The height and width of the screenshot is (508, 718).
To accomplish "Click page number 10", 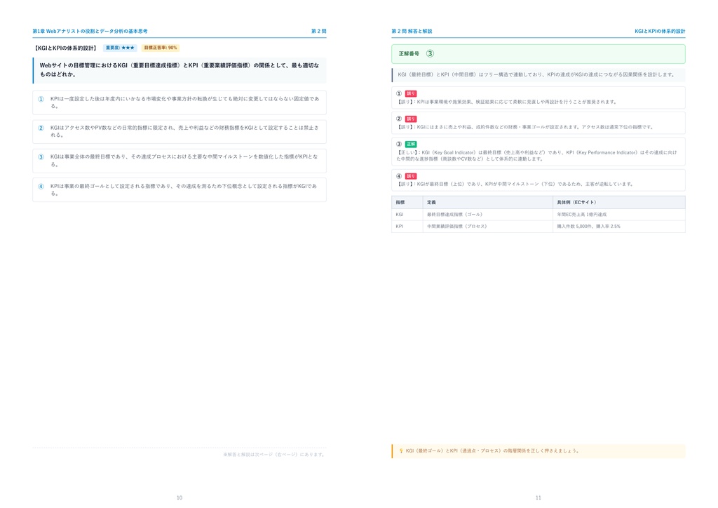I will coord(179,497).
